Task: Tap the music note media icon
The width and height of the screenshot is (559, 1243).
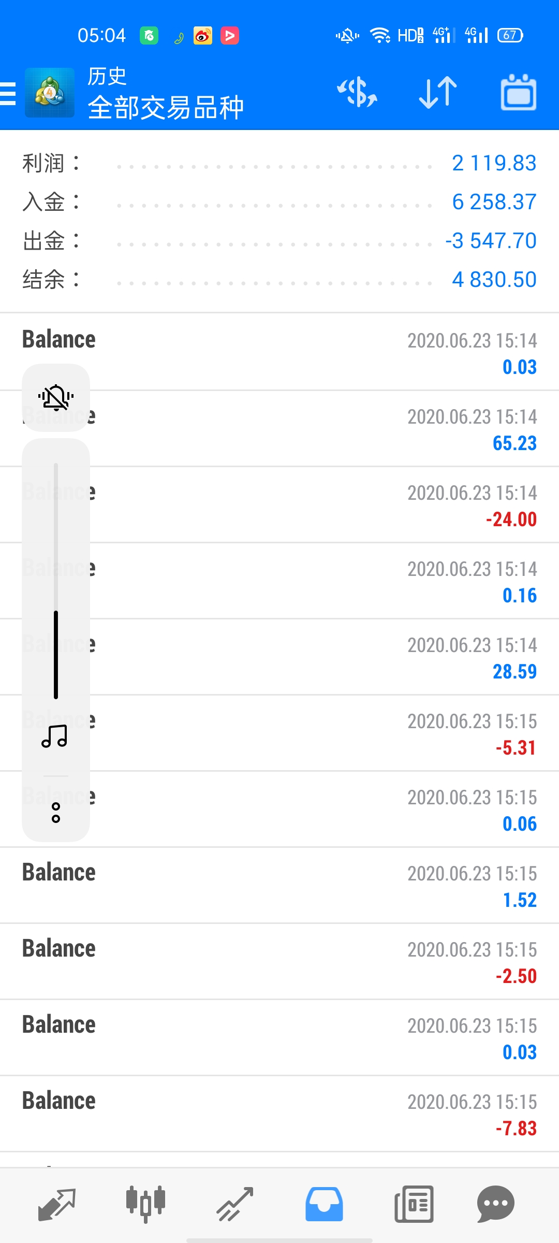Action: pos(55,736)
